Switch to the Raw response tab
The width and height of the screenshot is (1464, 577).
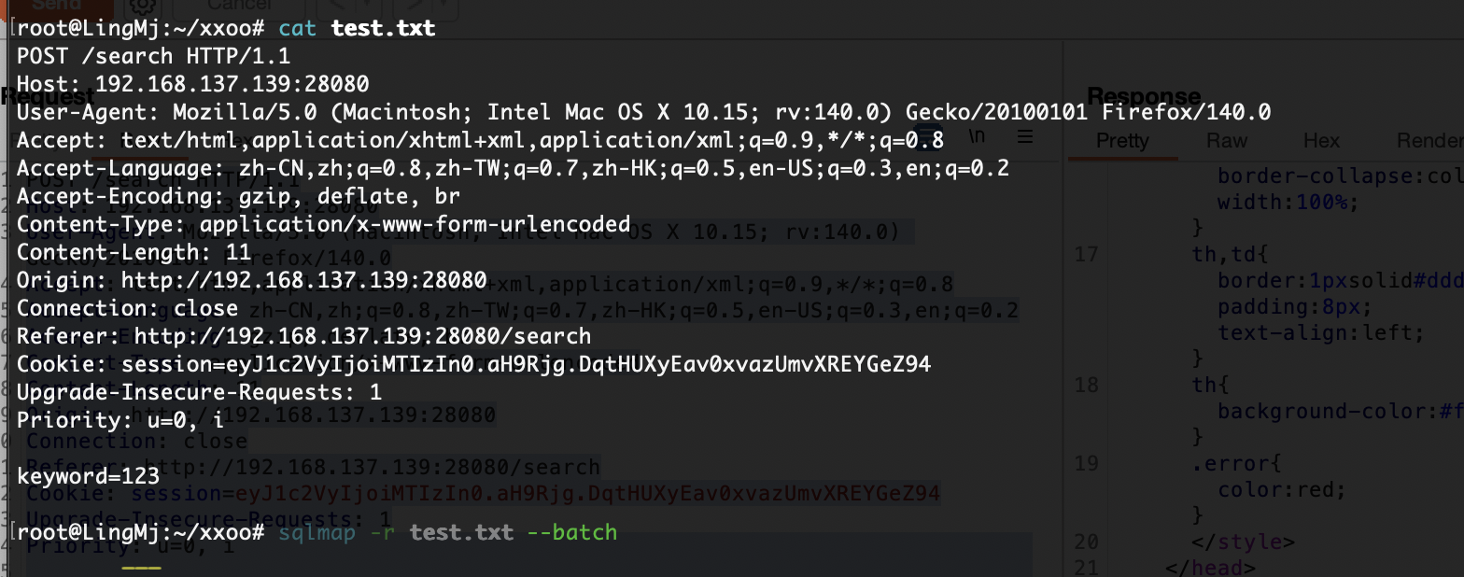pyautogui.click(x=1227, y=141)
